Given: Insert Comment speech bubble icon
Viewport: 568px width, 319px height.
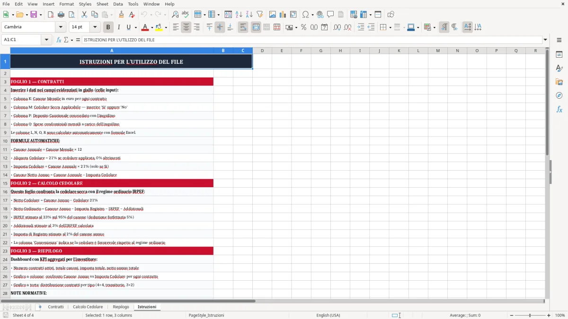Looking at the screenshot, I should tap(330, 15).
